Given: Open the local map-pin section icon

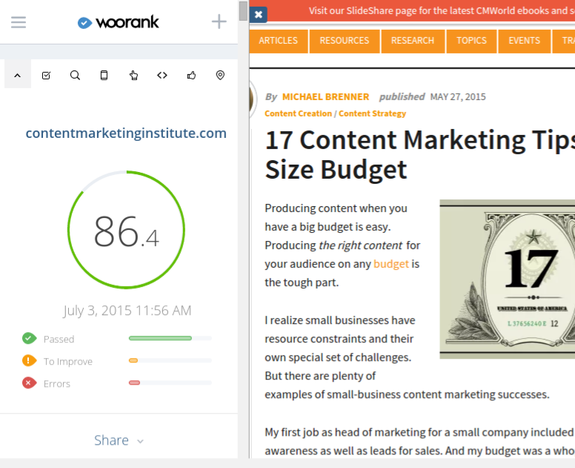Looking at the screenshot, I should click(x=220, y=75).
